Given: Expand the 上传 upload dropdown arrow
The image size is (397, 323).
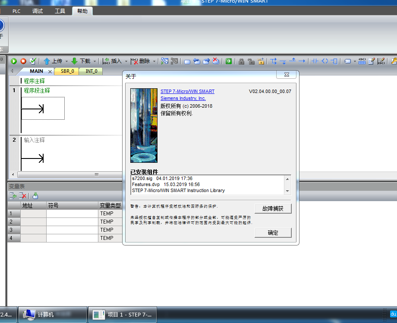Looking at the screenshot, I should point(66,62).
